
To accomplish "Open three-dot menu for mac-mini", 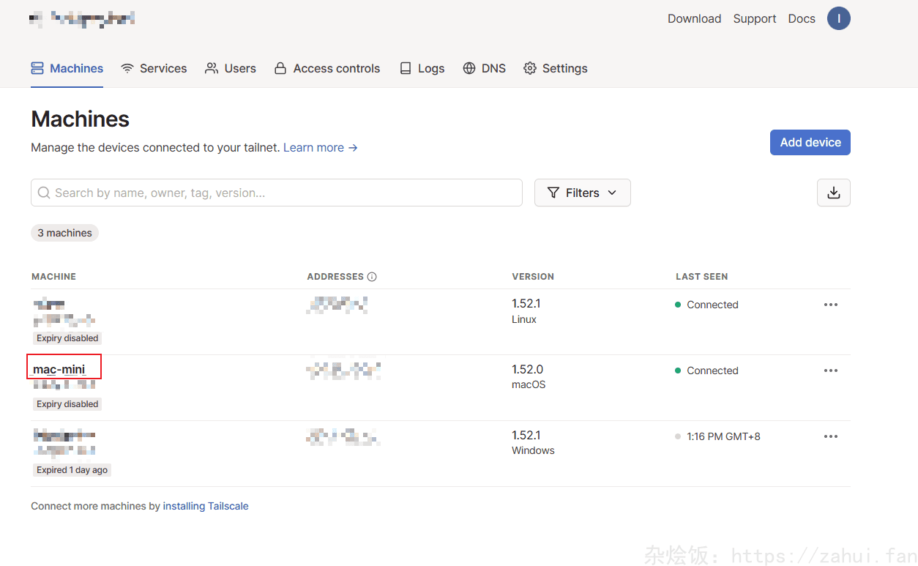I will [830, 370].
